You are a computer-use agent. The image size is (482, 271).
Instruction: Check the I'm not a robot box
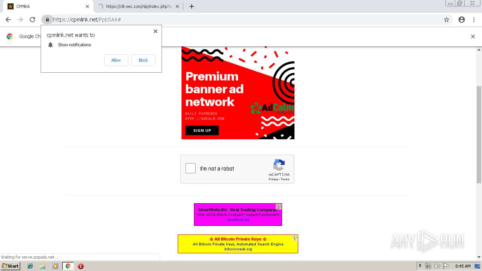click(x=191, y=168)
